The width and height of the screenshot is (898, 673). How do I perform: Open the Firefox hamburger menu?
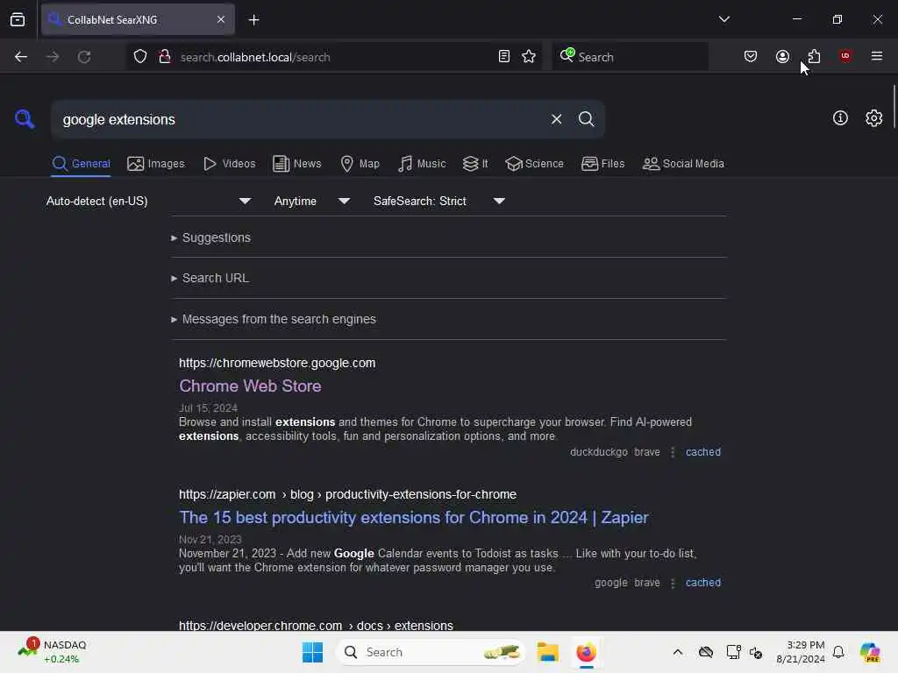pos(876,56)
